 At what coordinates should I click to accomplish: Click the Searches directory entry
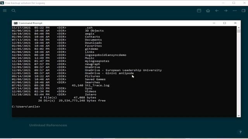pyautogui.click(x=92, y=82)
